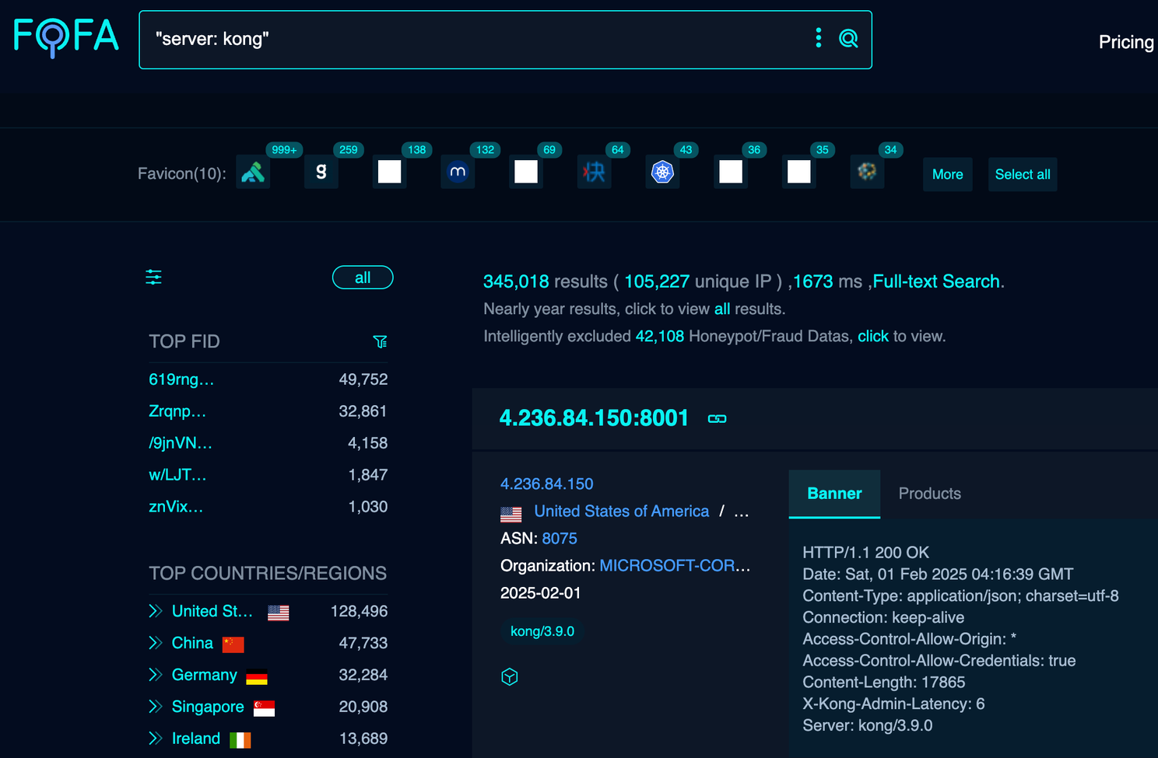Click the magnifier search icon in the search bar

click(847, 37)
